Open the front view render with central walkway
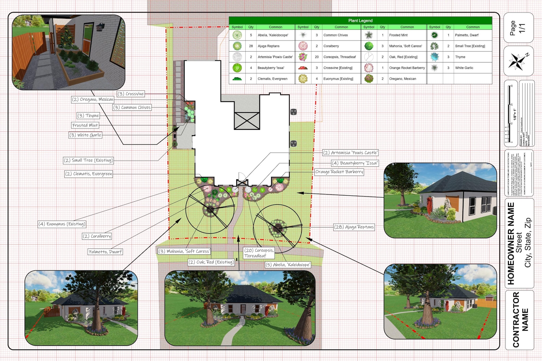Viewport: 542px width, 361px height. point(240,308)
